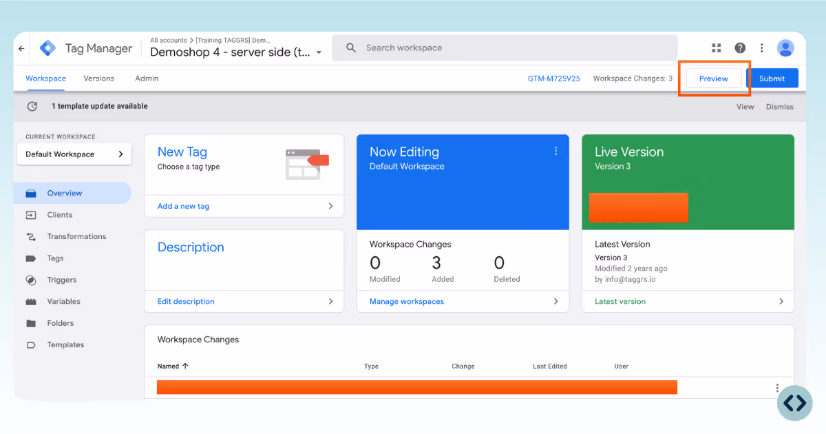The image size is (826, 434).
Task: Click the Templates sidebar icon
Action: (31, 344)
